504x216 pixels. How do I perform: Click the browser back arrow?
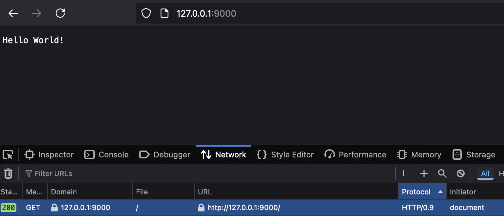click(13, 13)
